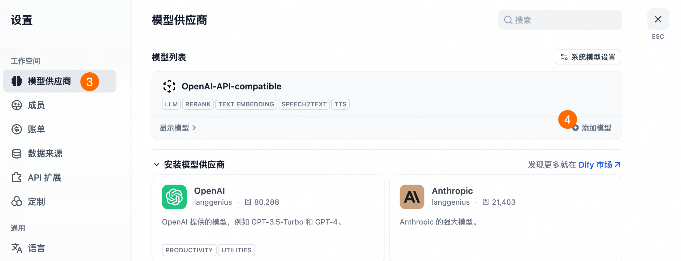
Task: Click the OpenAI-API-compatible provider icon
Action: point(169,86)
